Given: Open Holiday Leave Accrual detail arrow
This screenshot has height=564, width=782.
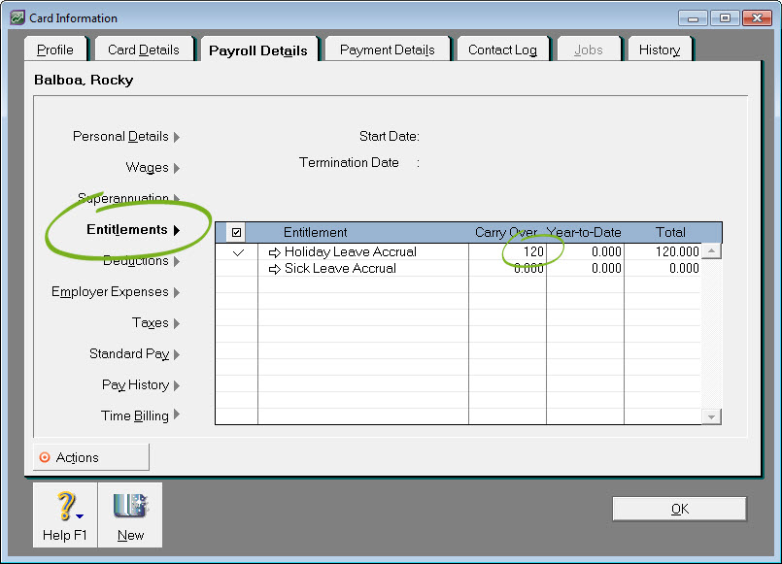Looking at the screenshot, I should coord(274,252).
